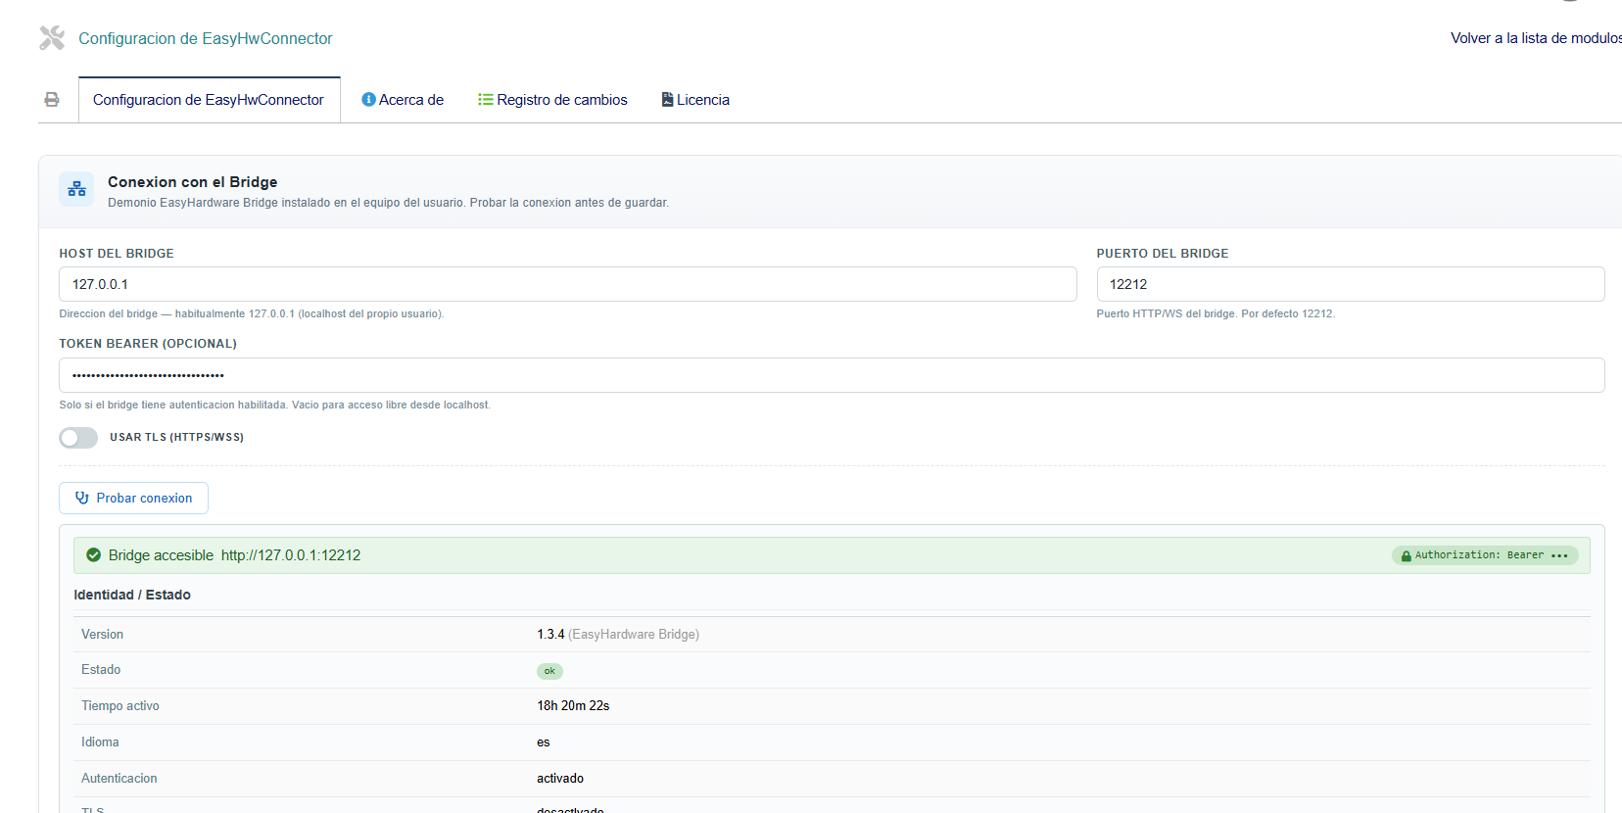Image resolution: width=1622 pixels, height=813 pixels.
Task: Click the Direccion del bridge help text
Action: tap(252, 314)
